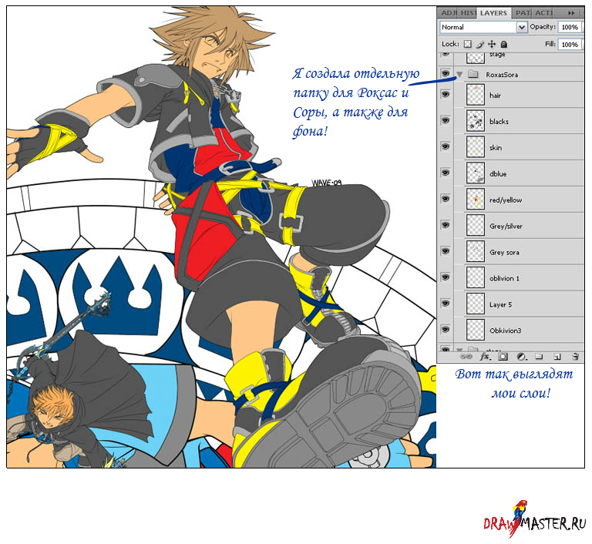Screen dimensions: 592x544
Task: Open the Normal blend mode dropdown
Action: tap(483, 27)
